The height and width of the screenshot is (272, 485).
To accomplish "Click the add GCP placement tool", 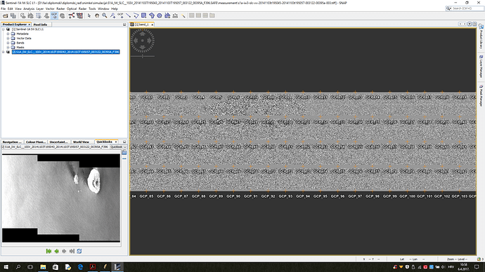I will (120, 15).
